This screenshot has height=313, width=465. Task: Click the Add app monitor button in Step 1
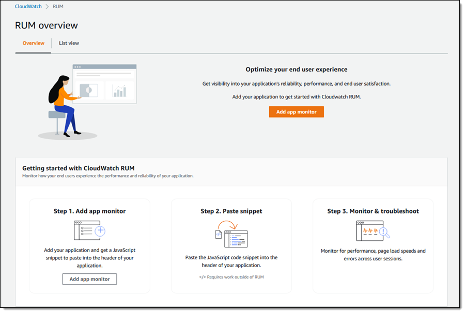(x=89, y=279)
